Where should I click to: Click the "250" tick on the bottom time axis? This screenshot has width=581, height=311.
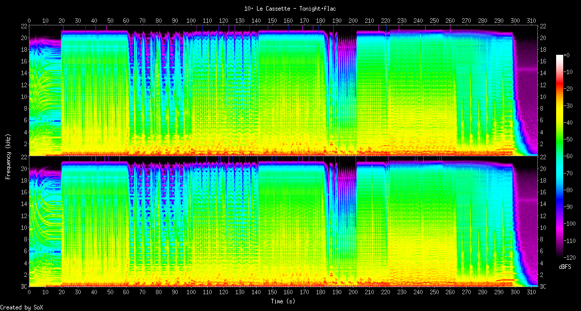(434, 293)
